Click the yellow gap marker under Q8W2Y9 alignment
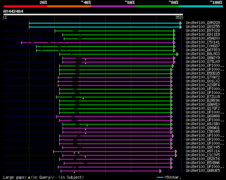This screenshot has height=180, width=226. (x=85, y=59)
